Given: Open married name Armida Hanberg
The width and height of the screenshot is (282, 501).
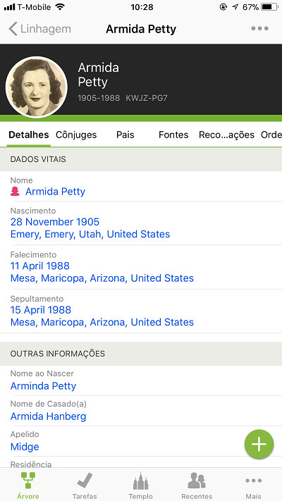Looking at the screenshot, I should (48, 416).
